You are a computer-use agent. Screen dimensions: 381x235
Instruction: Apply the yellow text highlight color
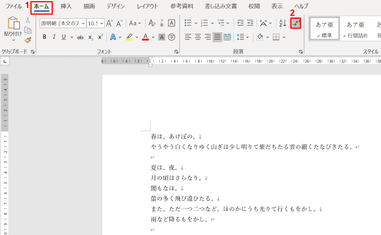coord(129,37)
